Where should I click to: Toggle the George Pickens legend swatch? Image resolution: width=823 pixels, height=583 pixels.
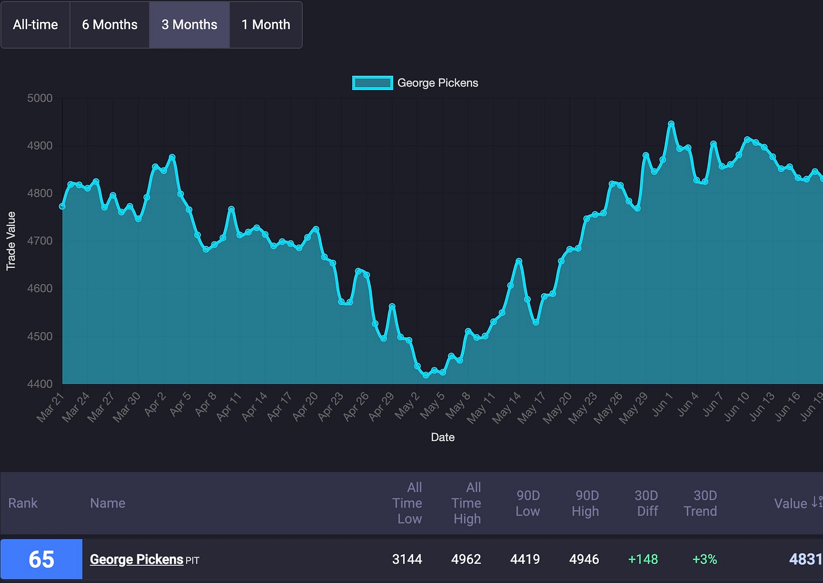(x=372, y=83)
